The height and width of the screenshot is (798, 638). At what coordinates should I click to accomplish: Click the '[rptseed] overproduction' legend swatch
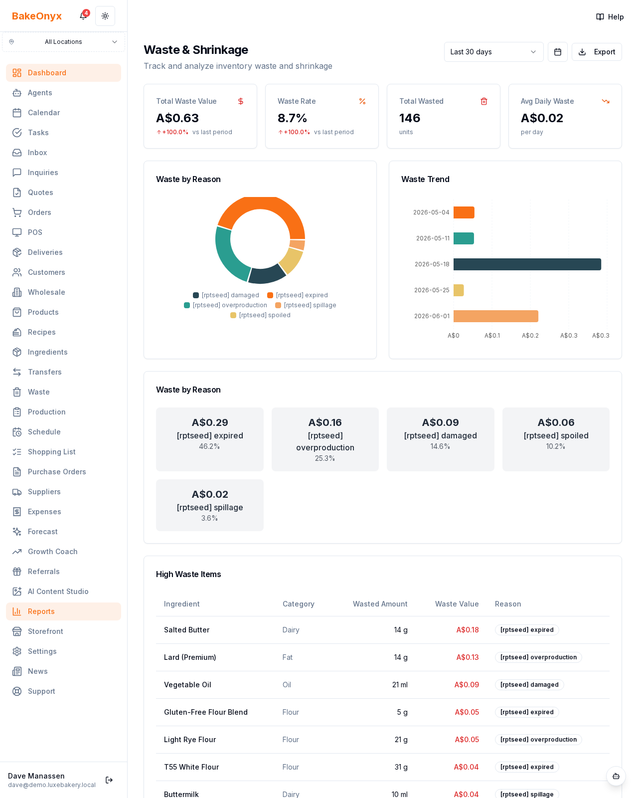tap(187, 305)
